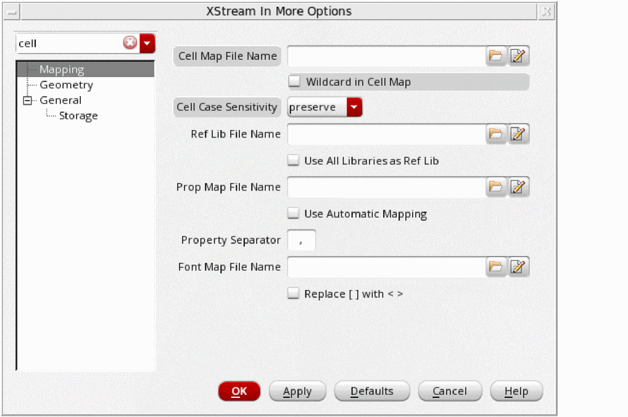Toggle Use All Libraries as Ref Lib

[x=293, y=160]
